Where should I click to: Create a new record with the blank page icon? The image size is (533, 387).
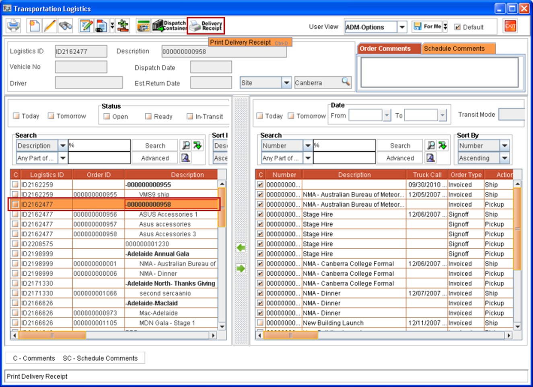pyautogui.click(x=35, y=26)
